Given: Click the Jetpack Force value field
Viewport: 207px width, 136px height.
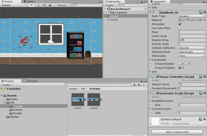Looking at the screenshot, I should [x=192, y=84].
